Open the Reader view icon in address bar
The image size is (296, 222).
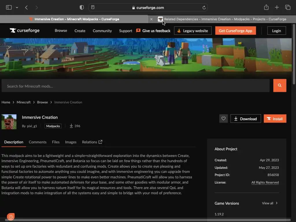coord(93,7)
